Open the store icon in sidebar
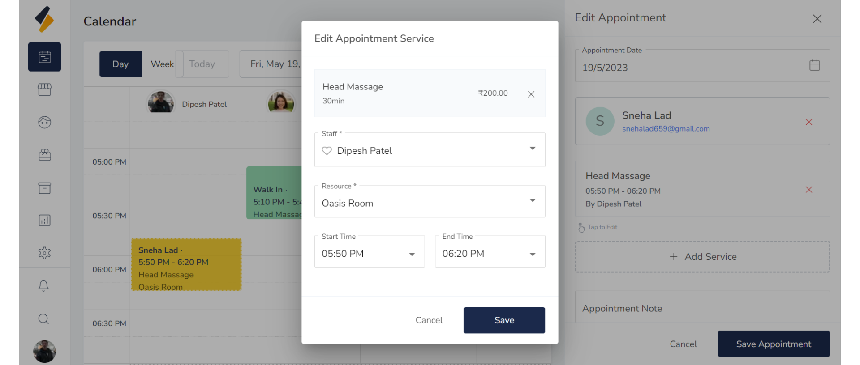Viewport: 860px width, 365px height. tap(44, 89)
